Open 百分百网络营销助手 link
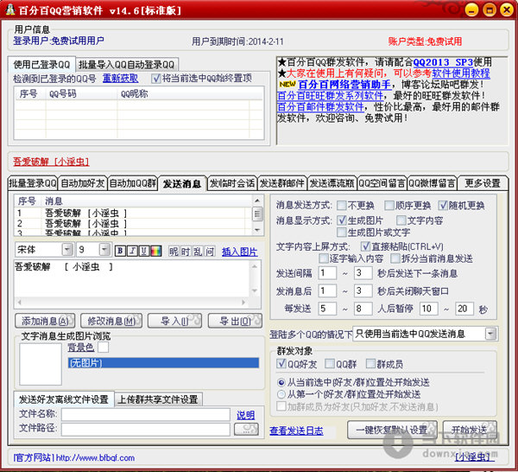 (344, 85)
